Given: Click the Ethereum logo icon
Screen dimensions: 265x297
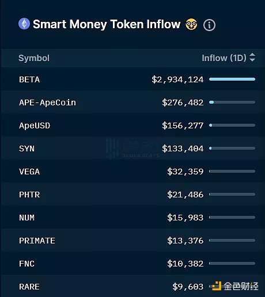Looking at the screenshot, I should (x=24, y=24).
